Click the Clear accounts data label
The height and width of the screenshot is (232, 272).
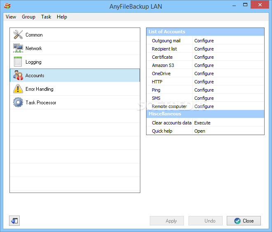[x=172, y=123]
